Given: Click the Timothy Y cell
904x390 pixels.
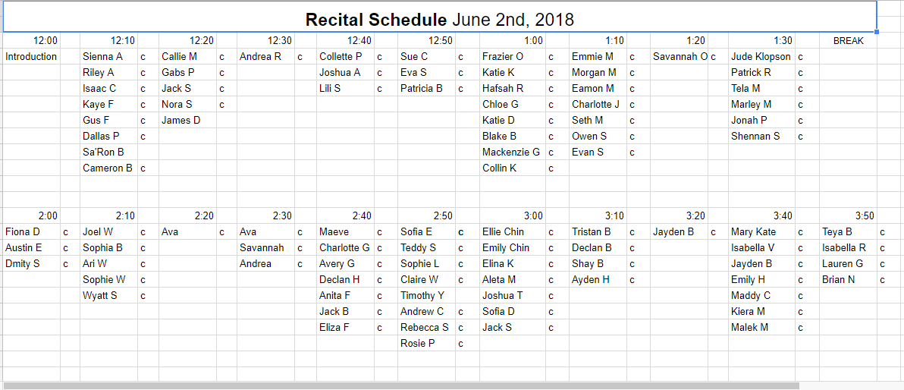Looking at the screenshot, I should pos(427,295).
